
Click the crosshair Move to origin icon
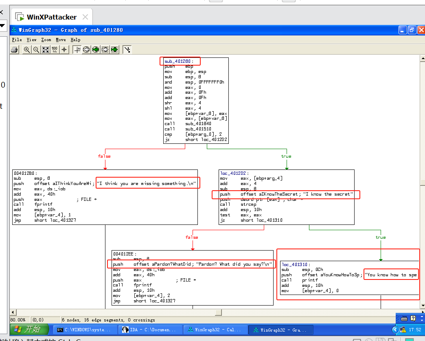click(64, 50)
